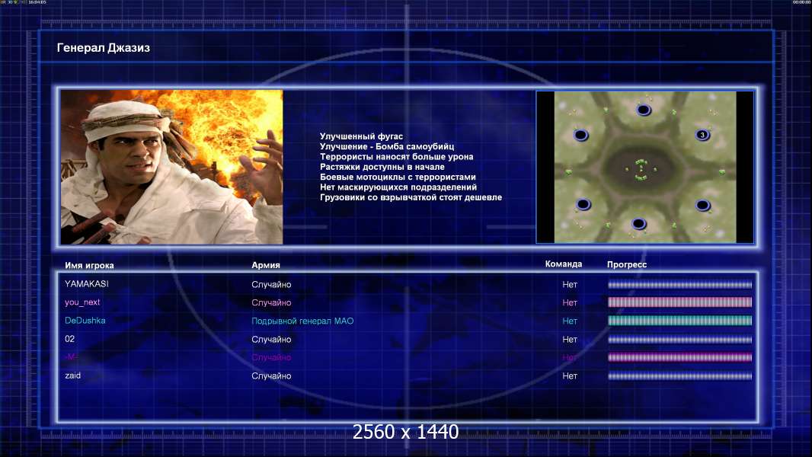Click zaid's loading progress bar
The width and height of the screenshot is (812, 457).
[679, 376]
